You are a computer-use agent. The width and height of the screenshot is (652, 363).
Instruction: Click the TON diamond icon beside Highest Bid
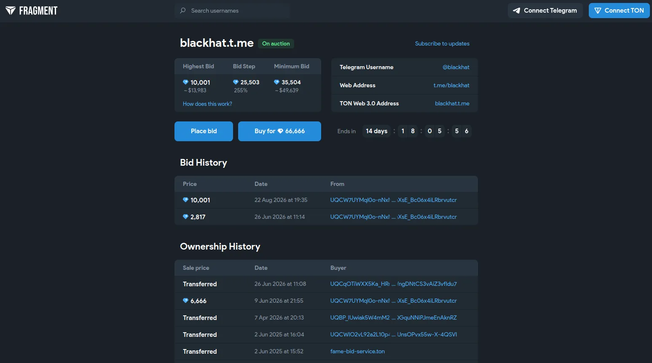tap(185, 82)
